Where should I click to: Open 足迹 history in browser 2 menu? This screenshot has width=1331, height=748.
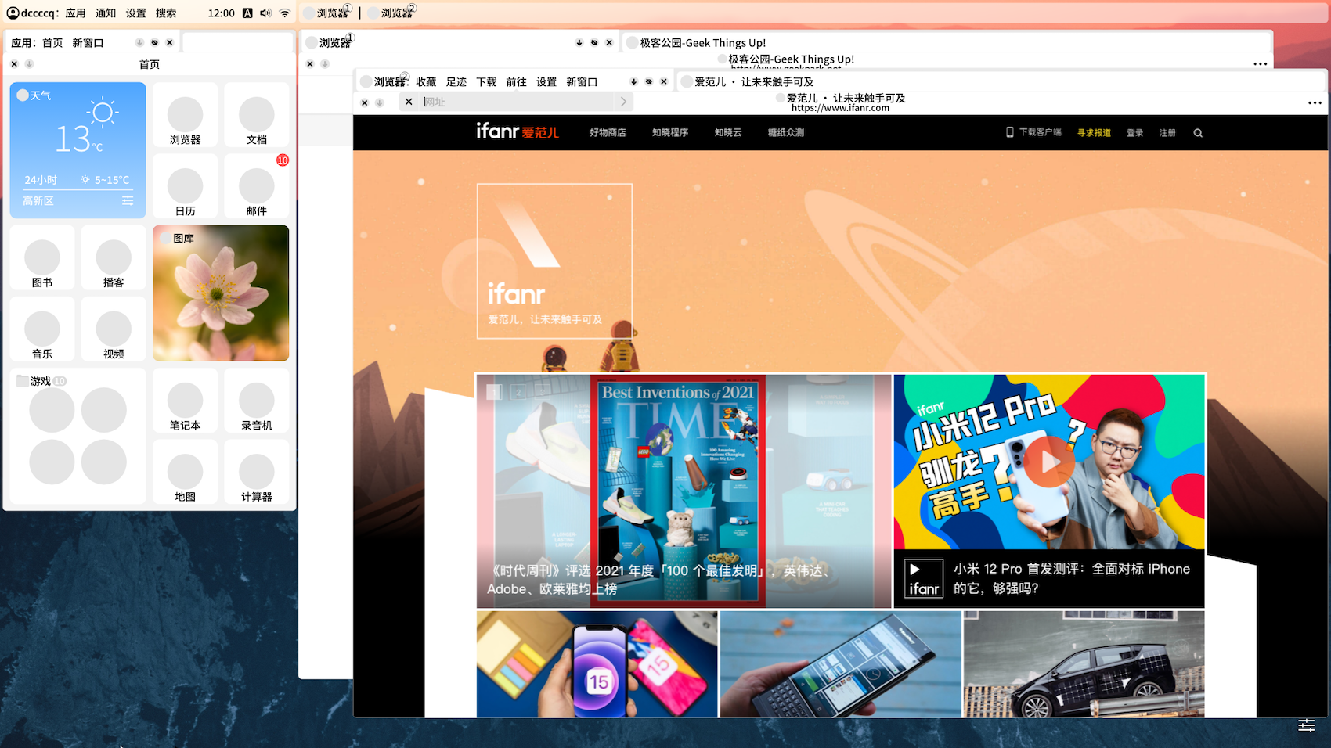[456, 82]
